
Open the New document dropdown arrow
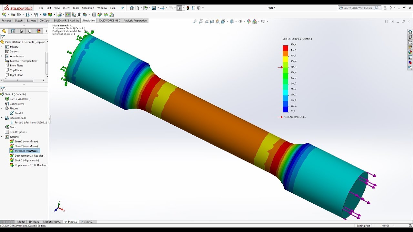click(141, 8)
